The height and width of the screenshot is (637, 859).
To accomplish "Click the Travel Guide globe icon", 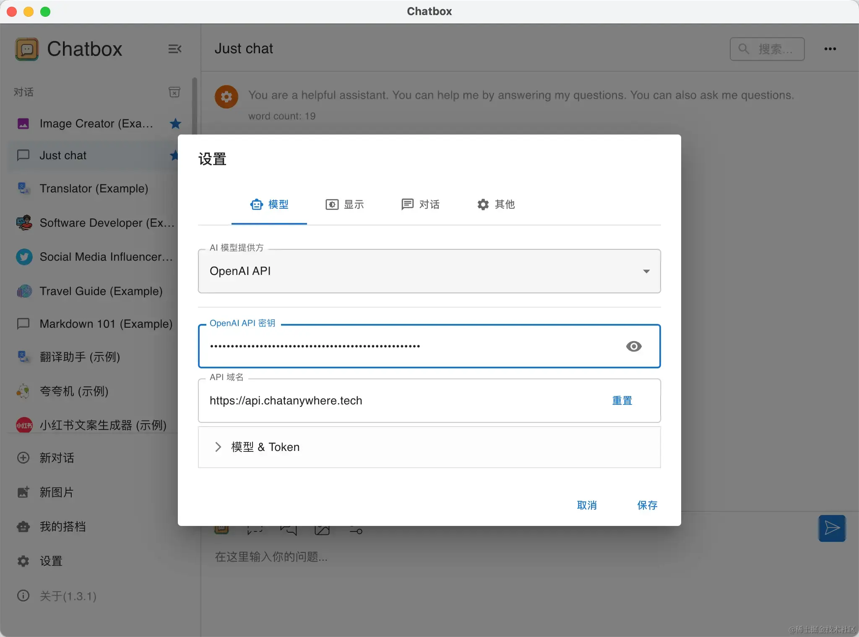I will click(x=24, y=291).
